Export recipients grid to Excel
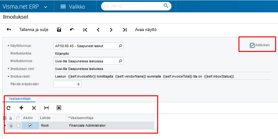Viewport: 278px width, 139px height. (59, 108)
